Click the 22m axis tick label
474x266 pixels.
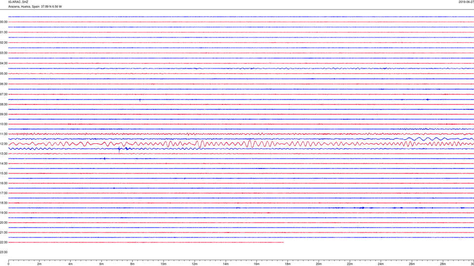pos(350,264)
